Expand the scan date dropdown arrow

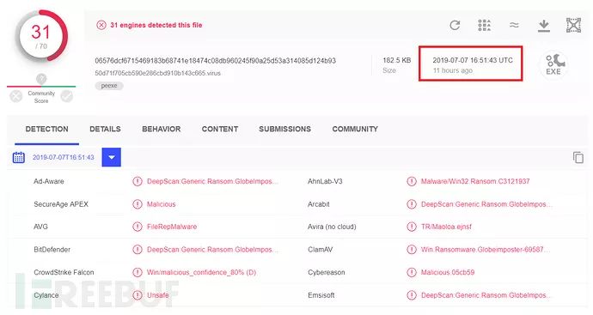click(112, 157)
